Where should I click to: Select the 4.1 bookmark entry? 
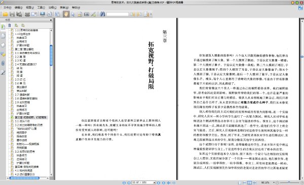tap(24, 170)
